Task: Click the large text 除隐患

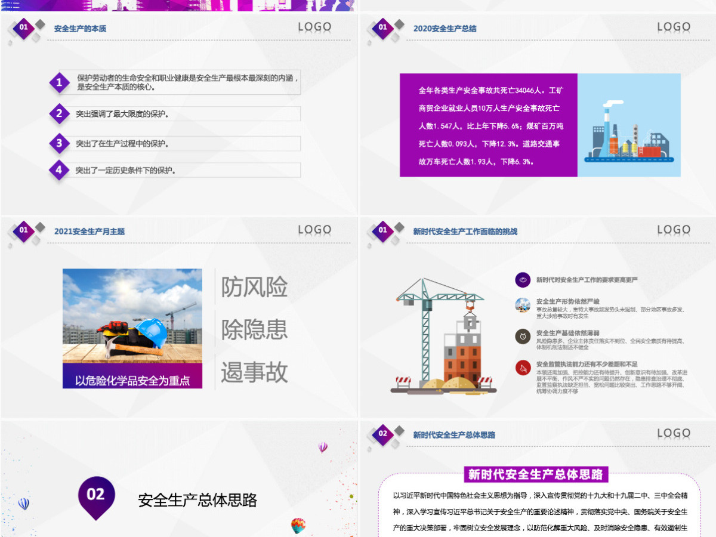Action: (x=254, y=329)
